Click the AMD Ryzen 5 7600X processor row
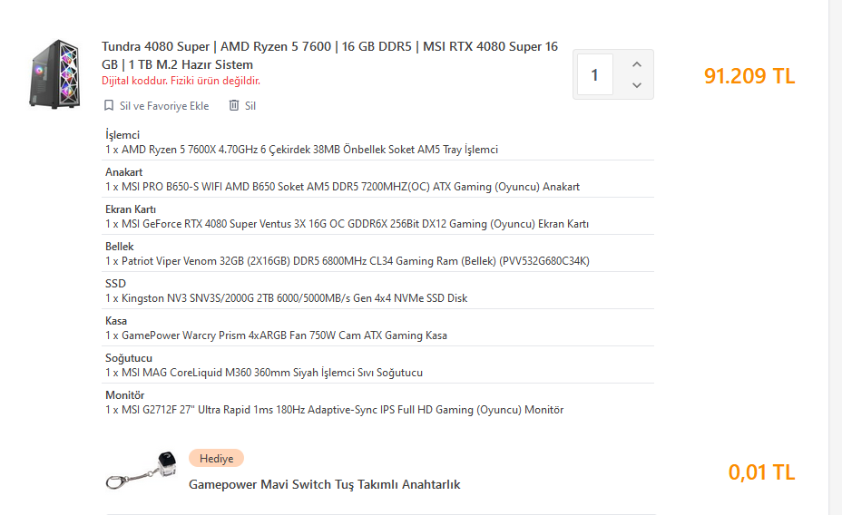The height and width of the screenshot is (515, 842). [302, 150]
